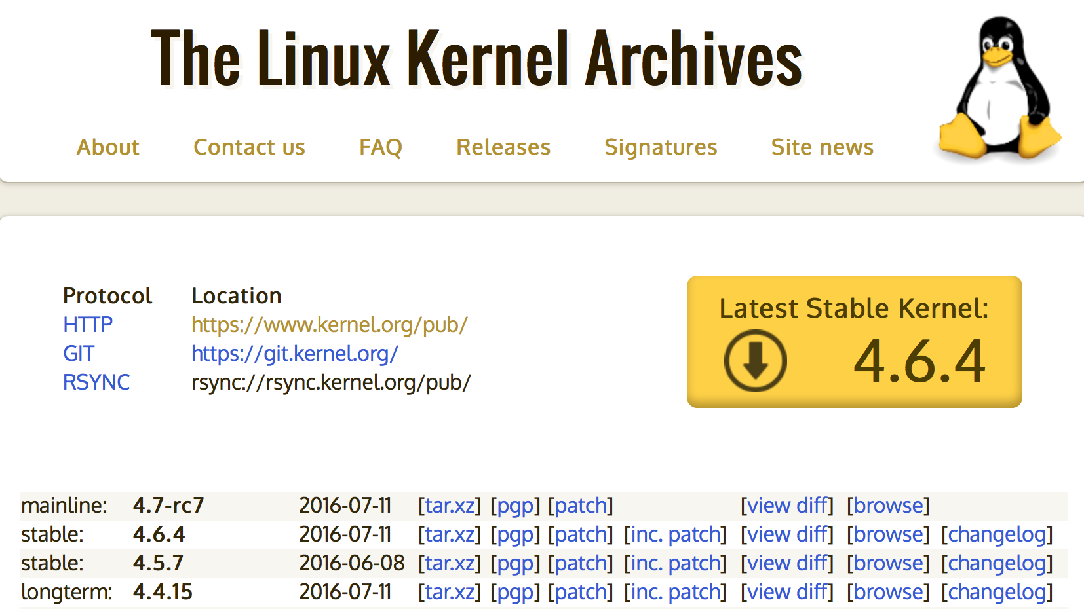The image size is (1084, 609).
Task: Download tar.xz for stable 4.6.4
Action: 450,534
